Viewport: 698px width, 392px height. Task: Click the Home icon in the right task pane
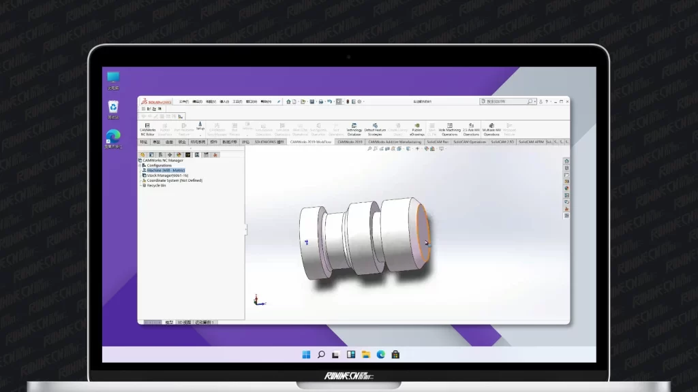point(566,161)
